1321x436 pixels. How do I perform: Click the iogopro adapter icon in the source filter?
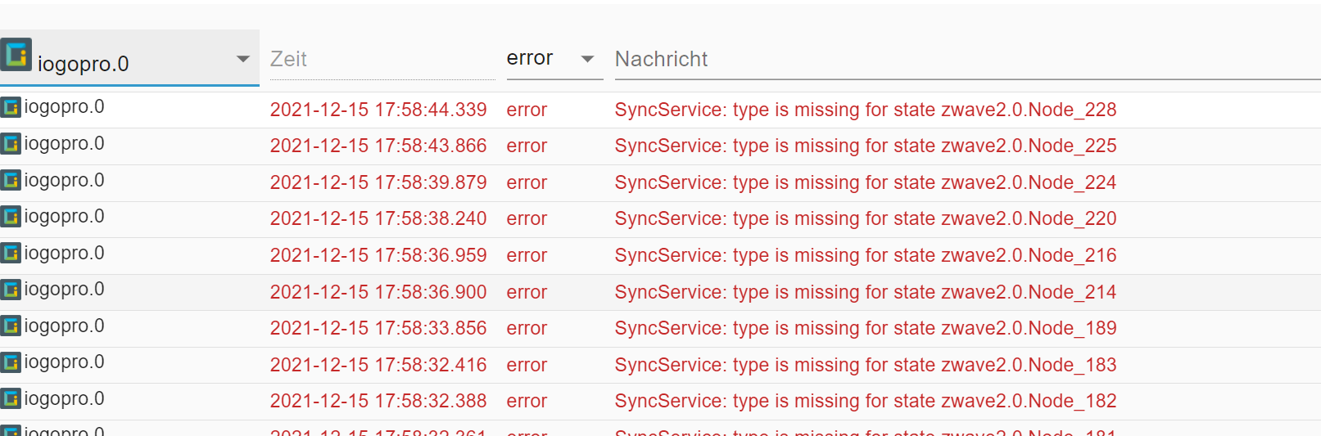click(x=16, y=54)
